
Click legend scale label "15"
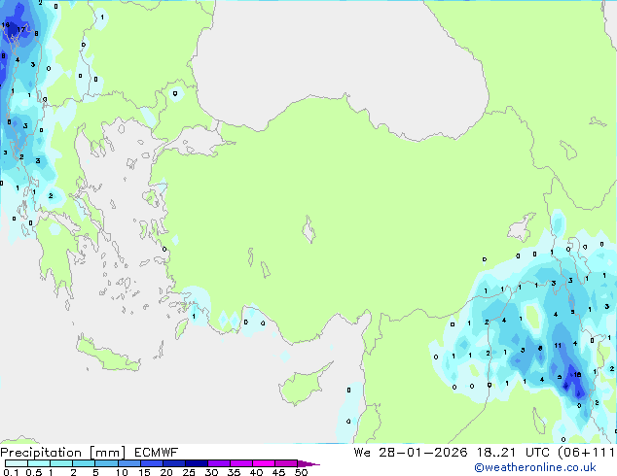click(144, 472)
